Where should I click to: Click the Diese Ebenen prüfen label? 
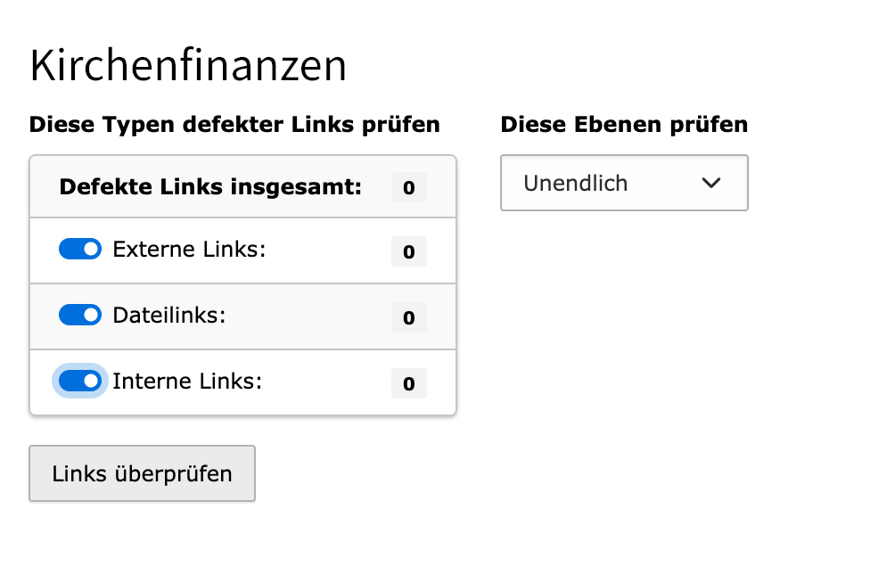point(624,125)
